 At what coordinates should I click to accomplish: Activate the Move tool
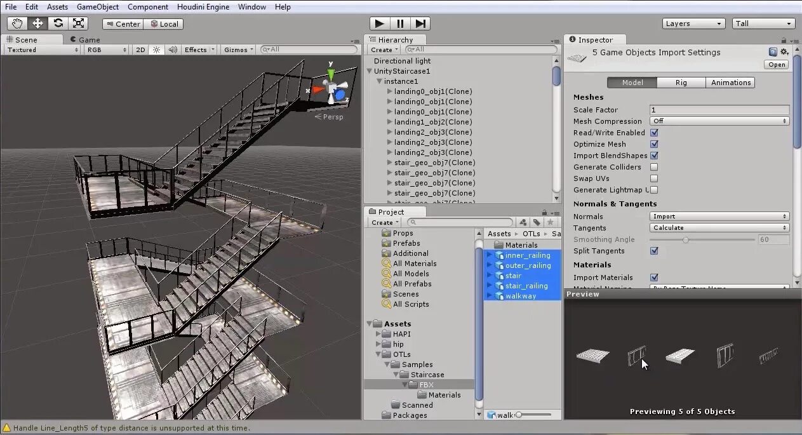[37, 23]
